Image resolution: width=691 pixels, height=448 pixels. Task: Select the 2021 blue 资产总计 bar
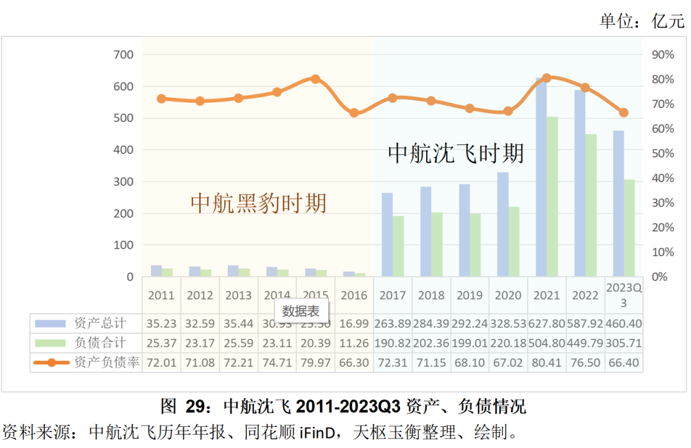[541, 179]
